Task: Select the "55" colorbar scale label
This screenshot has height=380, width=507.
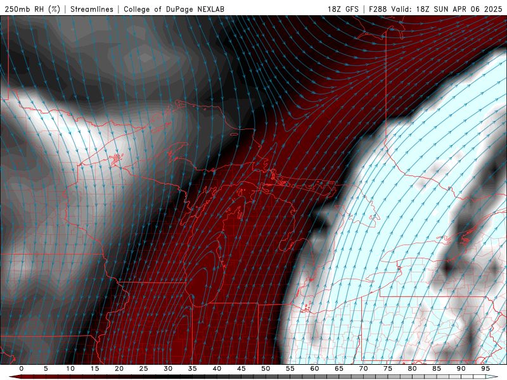Action: pyautogui.click(x=290, y=369)
